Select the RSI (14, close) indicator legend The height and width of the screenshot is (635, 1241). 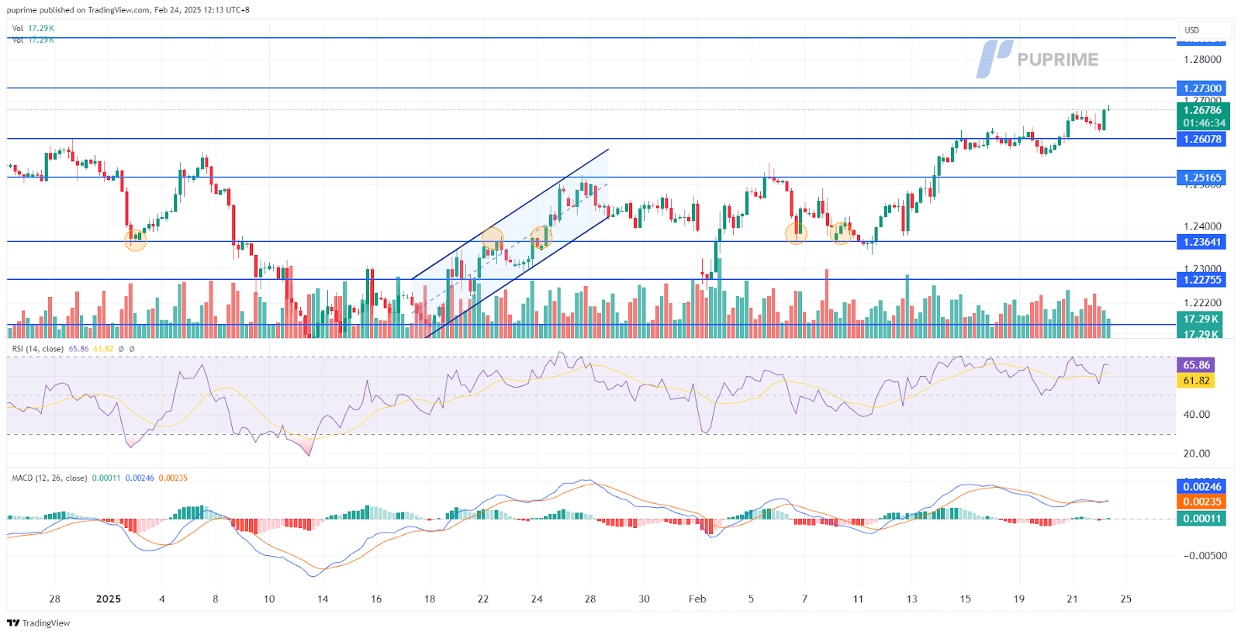[x=38, y=349]
